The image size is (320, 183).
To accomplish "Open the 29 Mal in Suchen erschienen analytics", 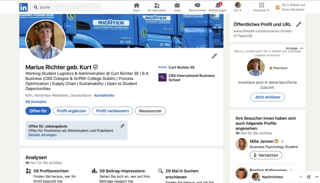I will 182,174.
